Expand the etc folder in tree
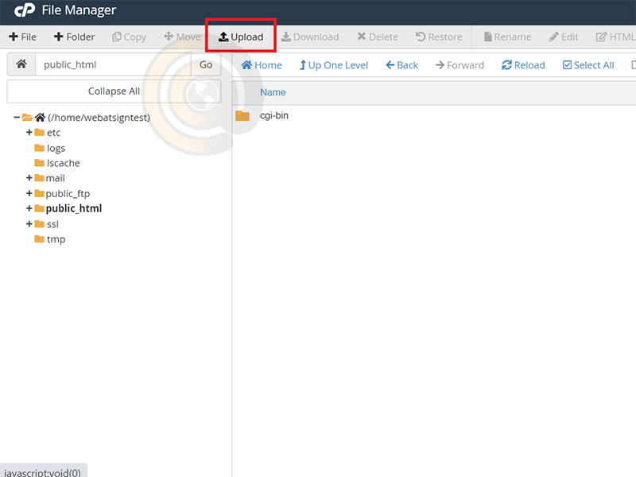This screenshot has width=636, height=477. tap(29, 133)
